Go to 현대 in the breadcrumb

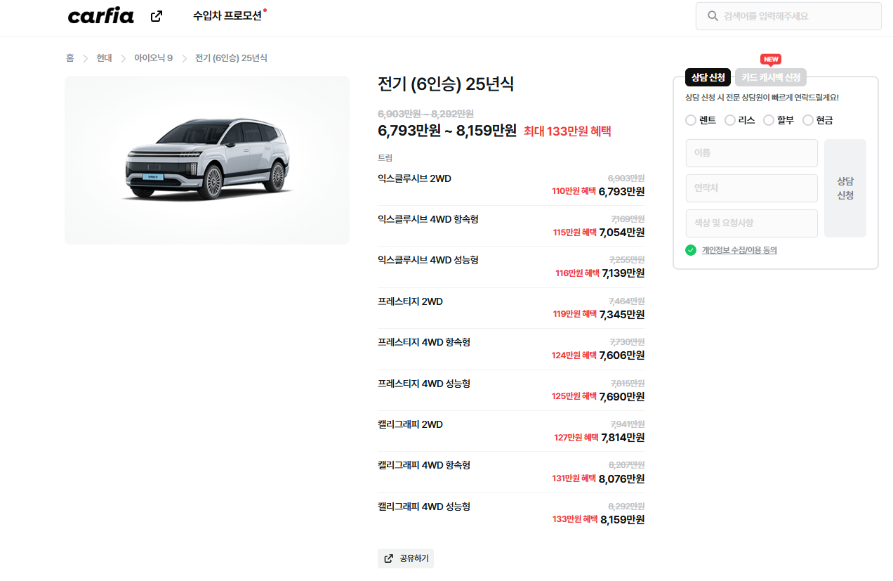(x=104, y=58)
